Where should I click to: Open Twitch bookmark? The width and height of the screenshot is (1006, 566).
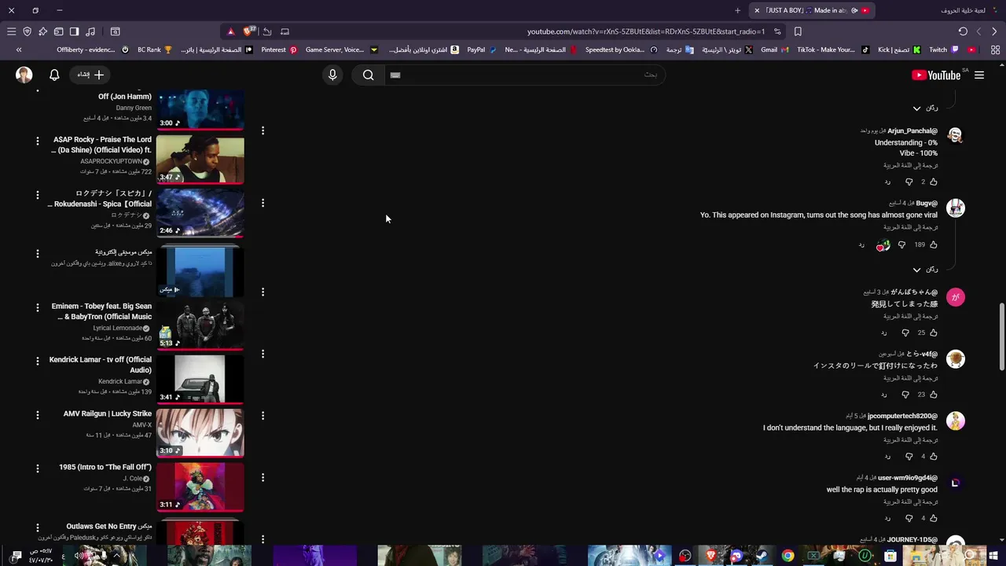coord(944,50)
